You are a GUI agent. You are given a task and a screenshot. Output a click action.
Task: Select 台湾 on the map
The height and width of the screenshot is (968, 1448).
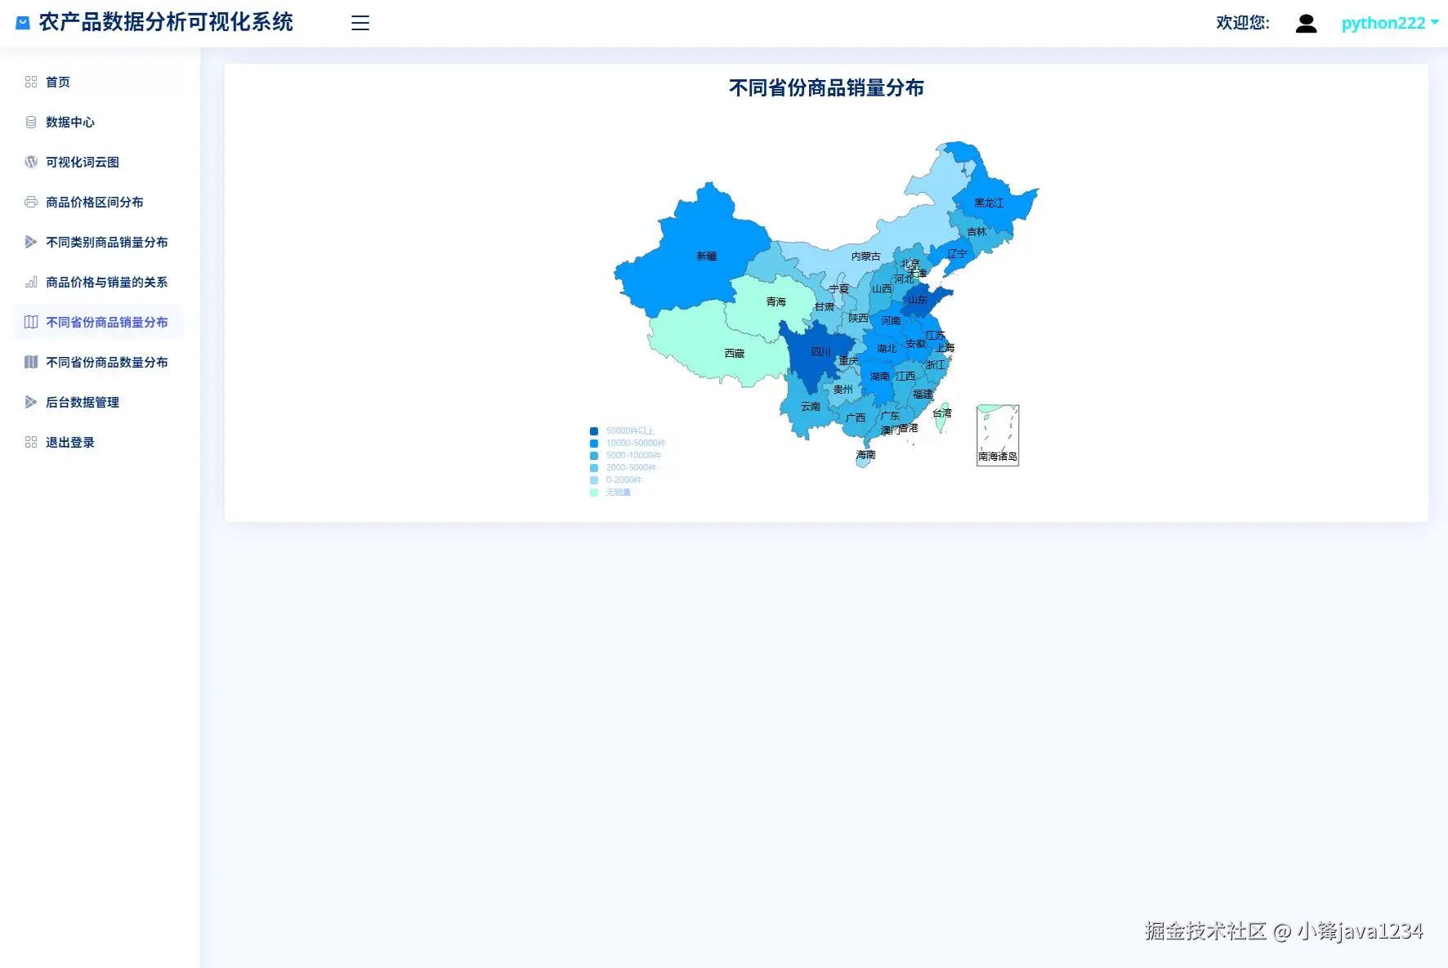click(943, 418)
